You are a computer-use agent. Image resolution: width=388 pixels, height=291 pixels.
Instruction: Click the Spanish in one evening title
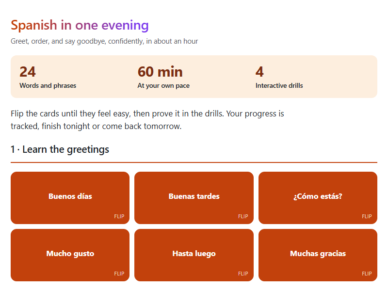click(80, 25)
